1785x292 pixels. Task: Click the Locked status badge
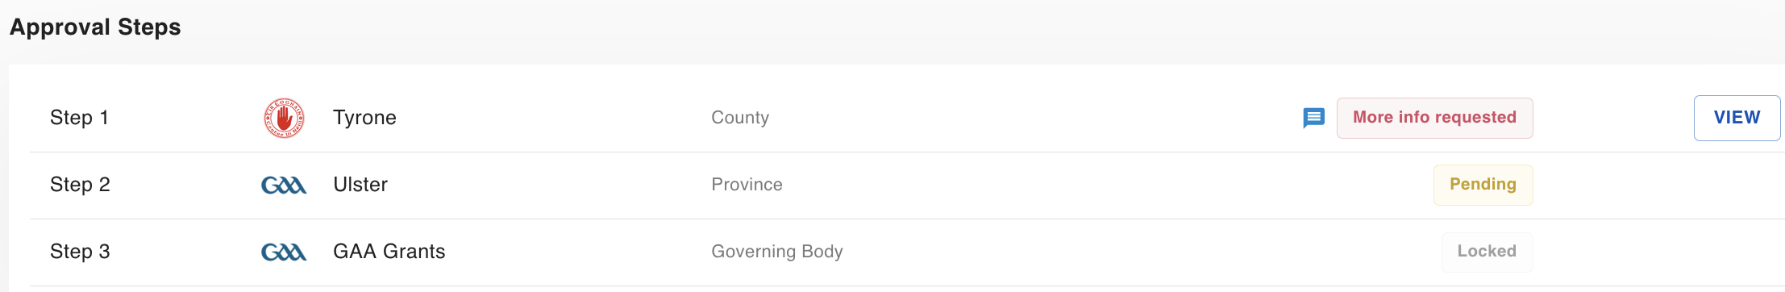[1487, 252]
